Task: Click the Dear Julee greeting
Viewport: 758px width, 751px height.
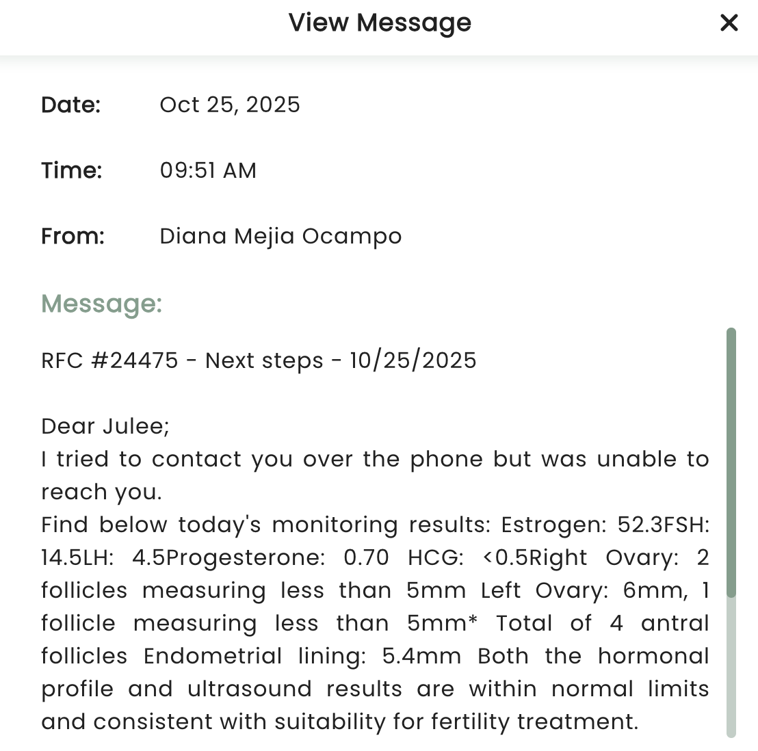Action: (105, 426)
